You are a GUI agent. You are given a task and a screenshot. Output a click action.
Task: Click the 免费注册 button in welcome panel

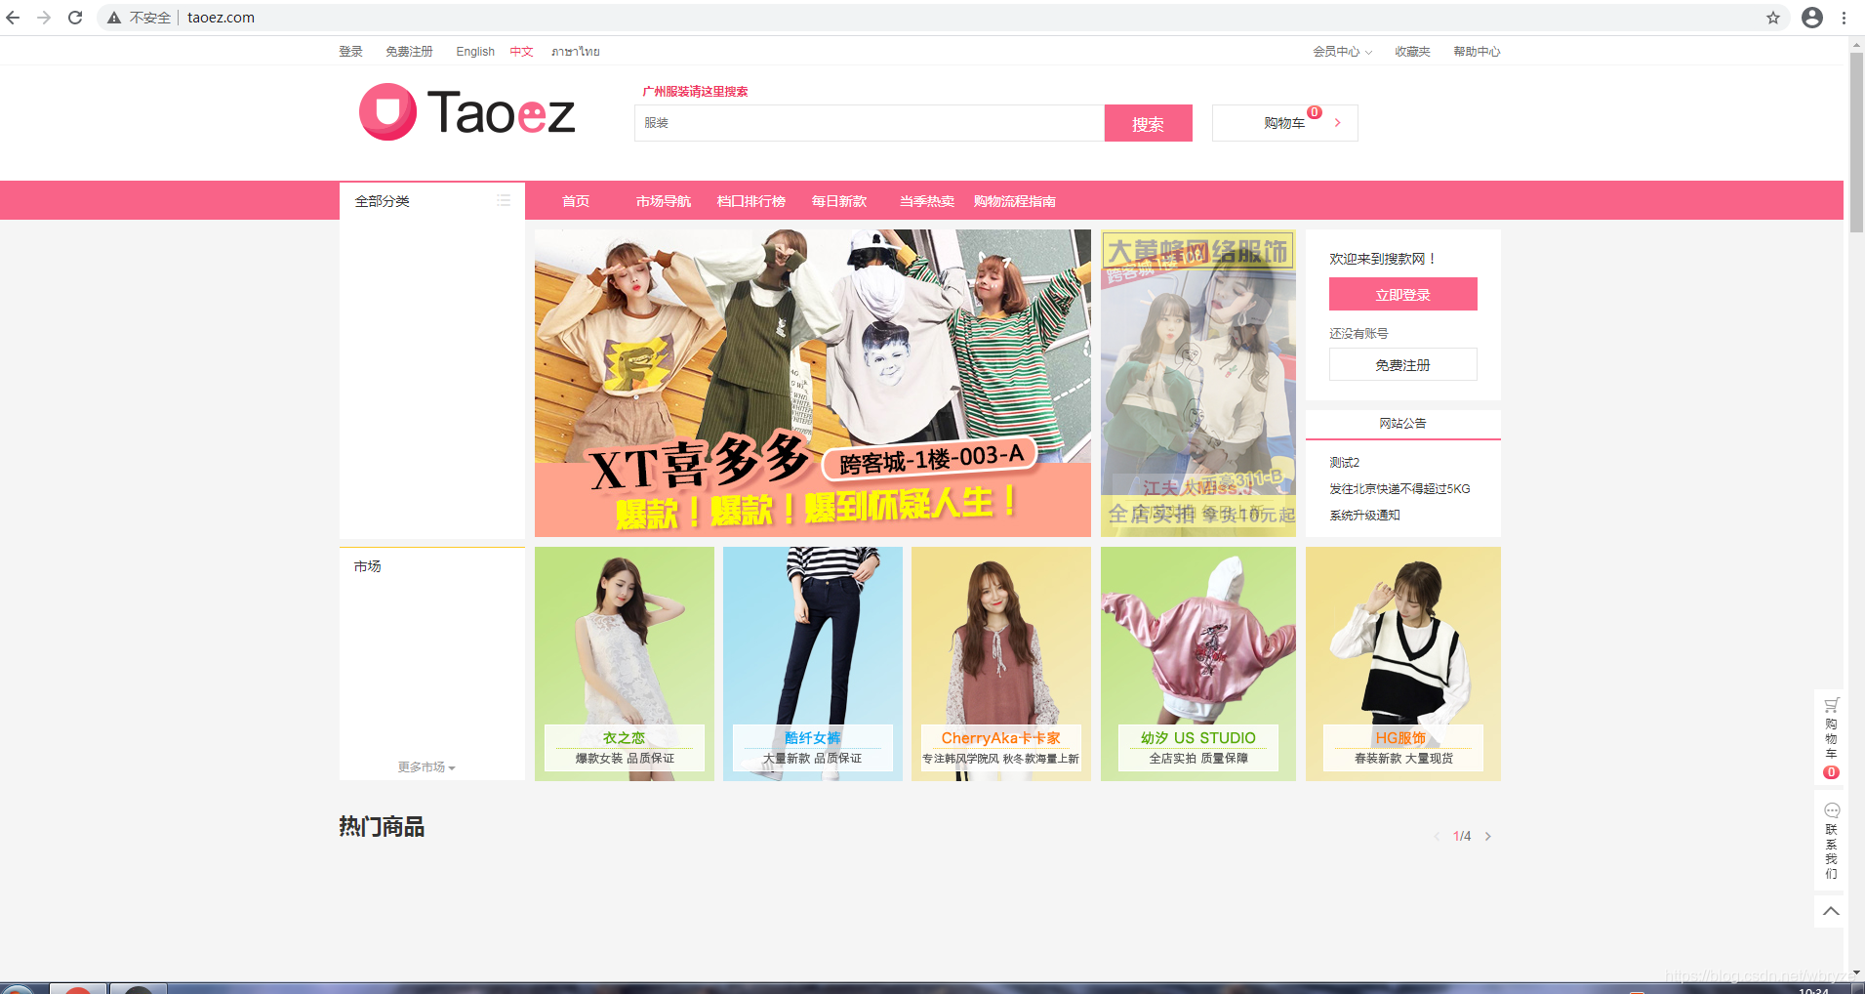coord(1402,364)
